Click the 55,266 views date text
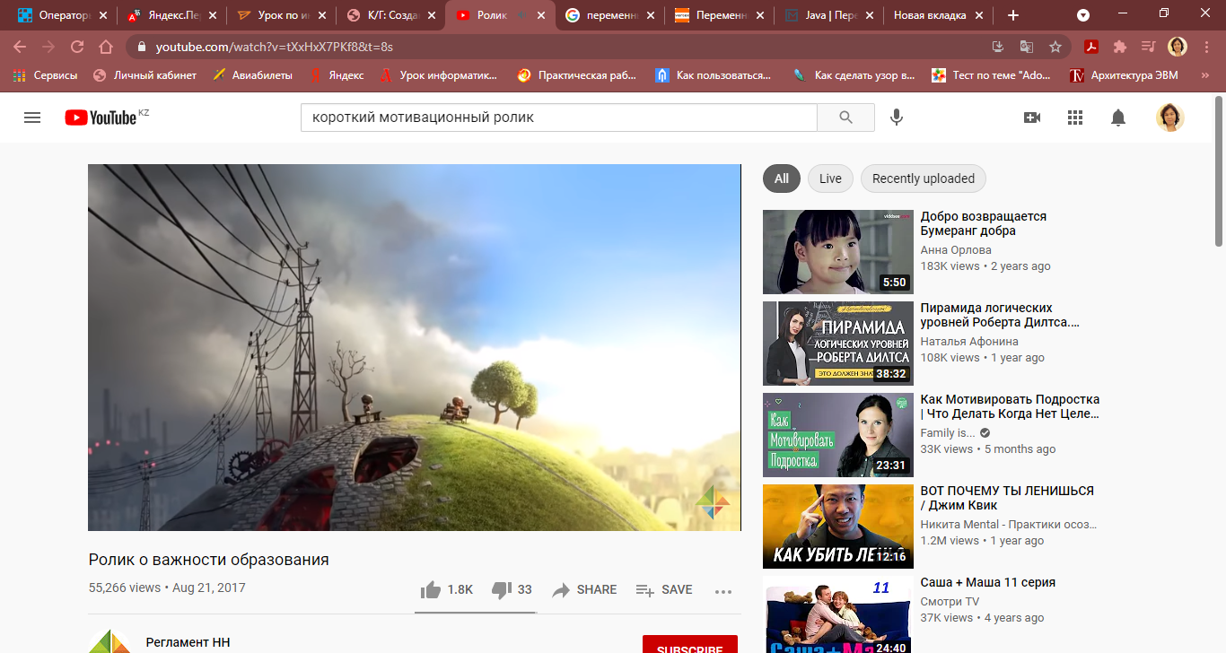Screen dimensions: 1226x653 [167, 588]
